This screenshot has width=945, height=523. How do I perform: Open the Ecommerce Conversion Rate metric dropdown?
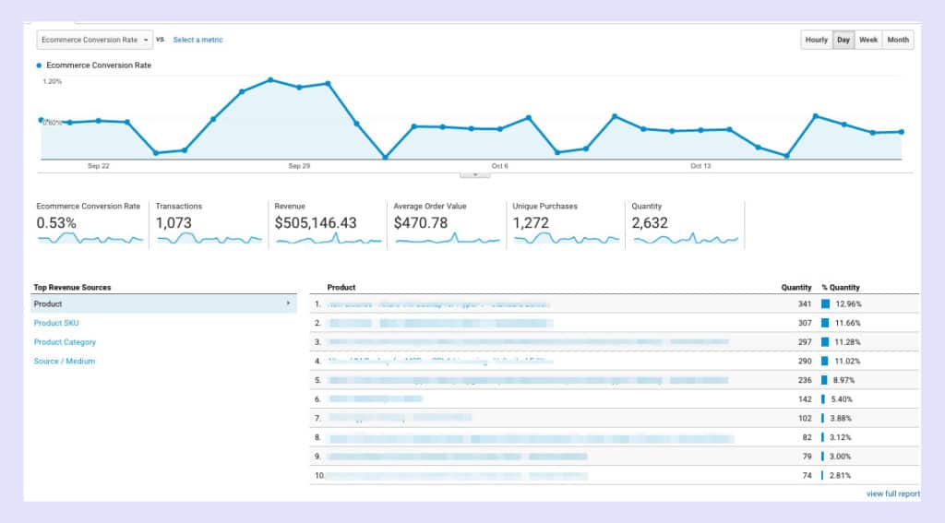click(95, 40)
